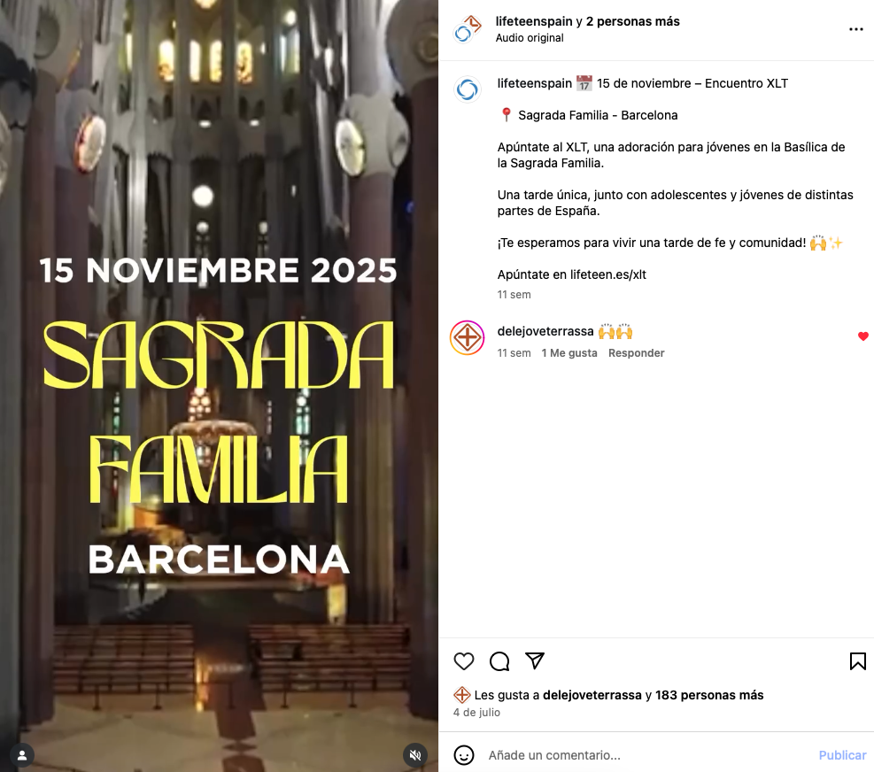Screen dimensions: 874x772
Task: Open comments via the speech bubble icon
Action: (499, 661)
